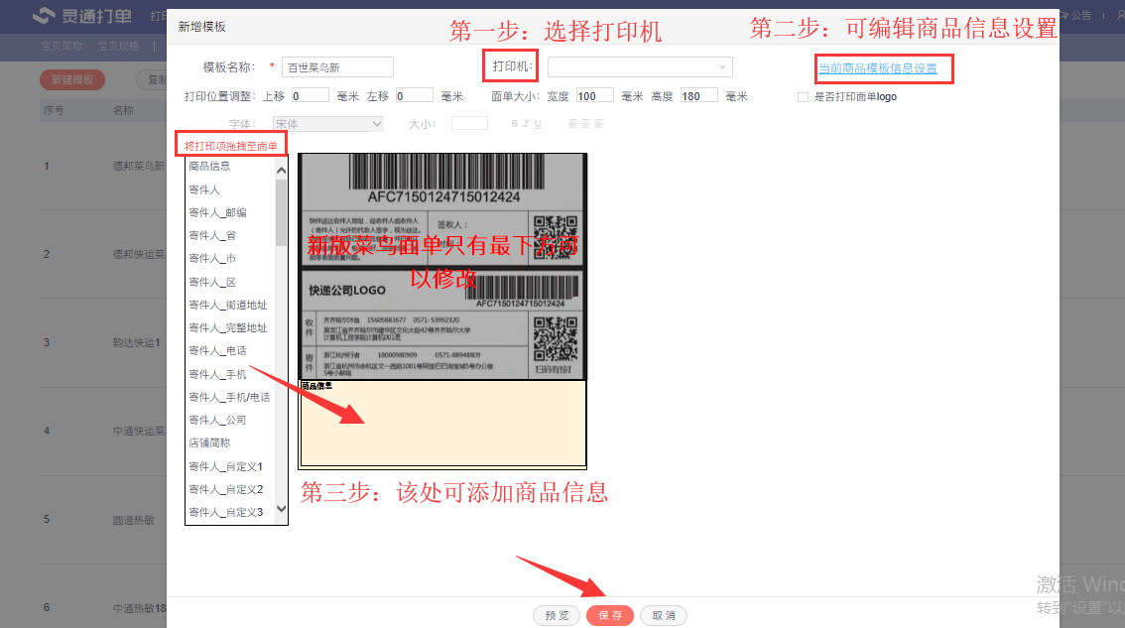The width and height of the screenshot is (1125, 628).
Task: Click the Italic formatting icon
Action: (526, 124)
